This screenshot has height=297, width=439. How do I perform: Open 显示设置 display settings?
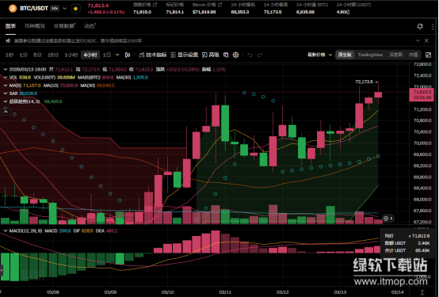[x=184, y=55]
